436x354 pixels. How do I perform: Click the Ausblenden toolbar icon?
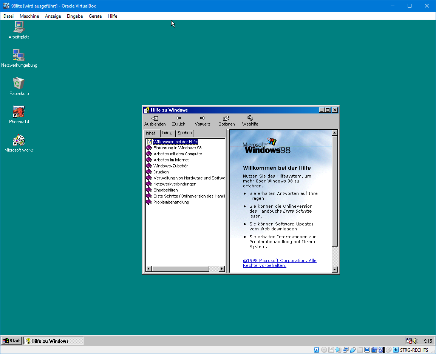click(x=155, y=118)
